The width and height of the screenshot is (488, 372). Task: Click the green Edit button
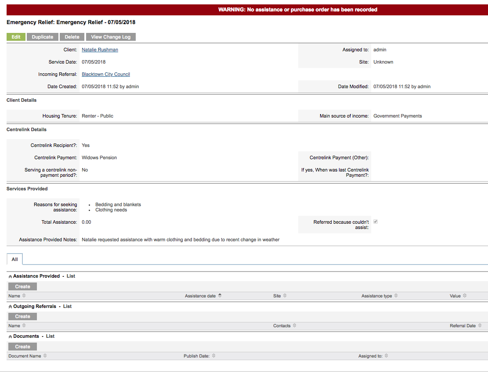pyautogui.click(x=16, y=37)
